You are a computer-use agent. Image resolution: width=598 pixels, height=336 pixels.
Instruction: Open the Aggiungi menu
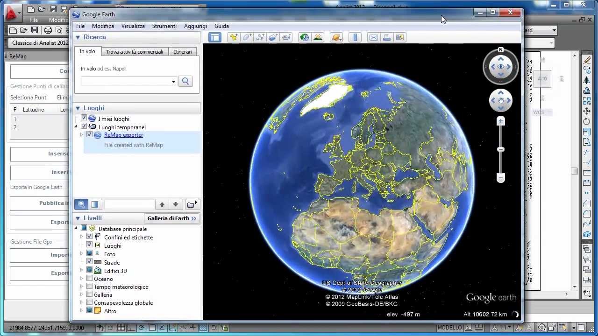[x=196, y=26]
